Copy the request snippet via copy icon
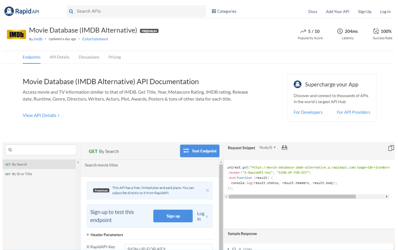 pyautogui.click(x=391, y=148)
